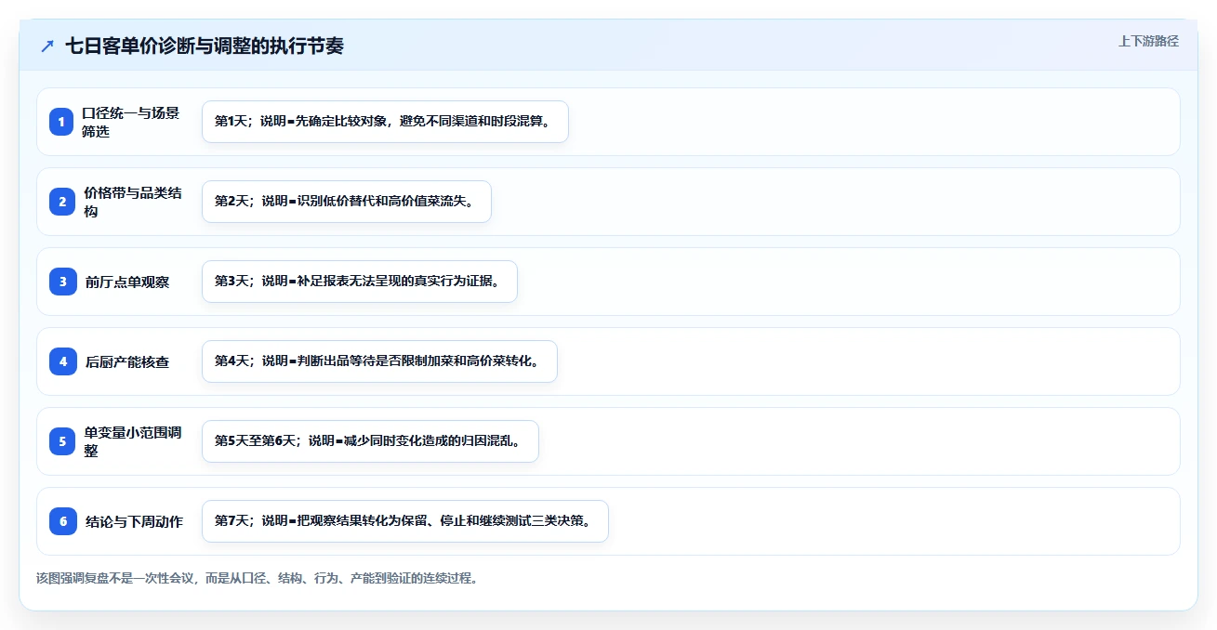Open the 第4天 description box
This screenshot has width=1217, height=630.
pyautogui.click(x=379, y=361)
